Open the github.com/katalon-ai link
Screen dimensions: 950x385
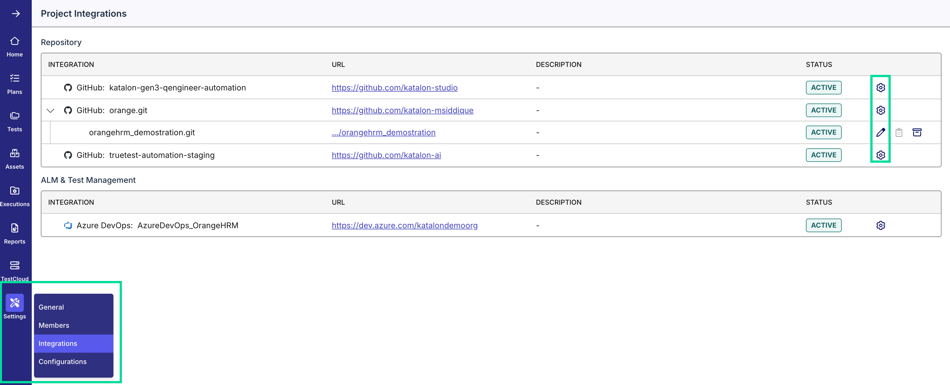click(x=386, y=155)
